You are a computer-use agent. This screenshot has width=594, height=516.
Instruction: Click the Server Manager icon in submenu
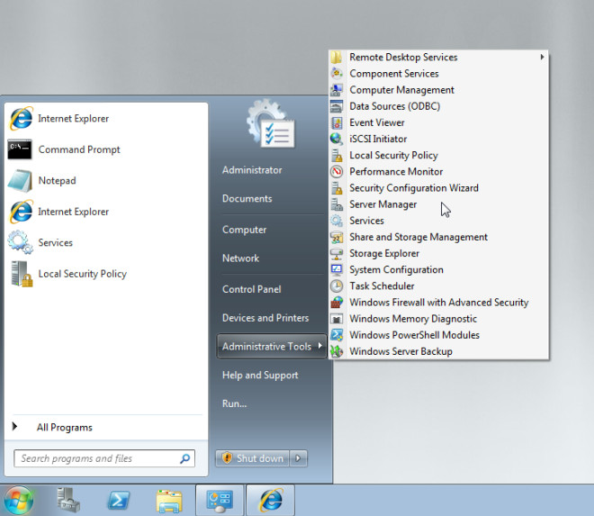[x=337, y=204]
